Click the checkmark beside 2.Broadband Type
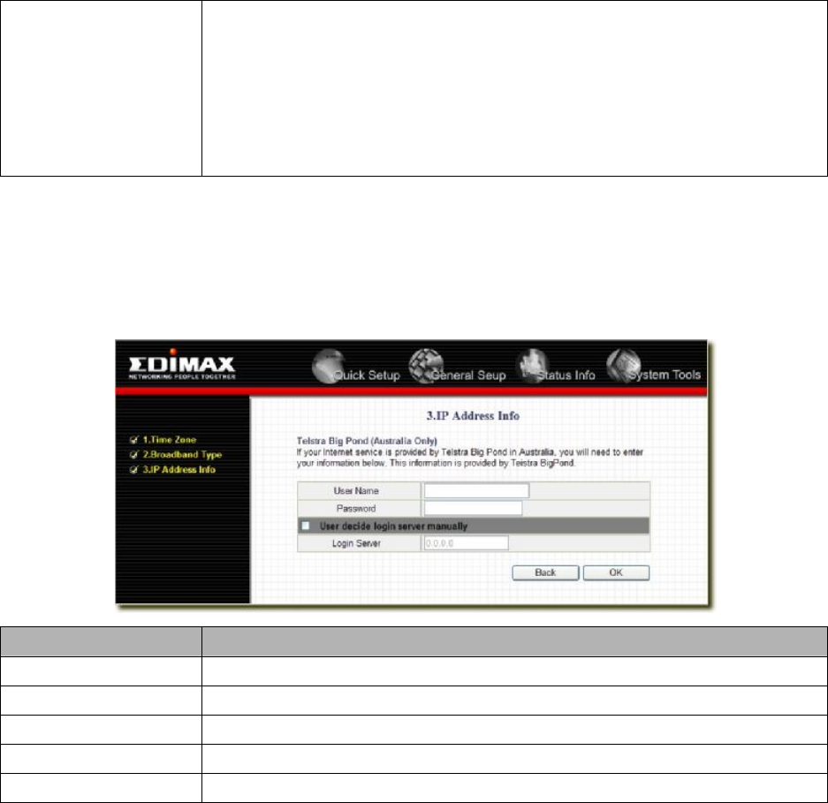828x803 pixels. coord(133,455)
